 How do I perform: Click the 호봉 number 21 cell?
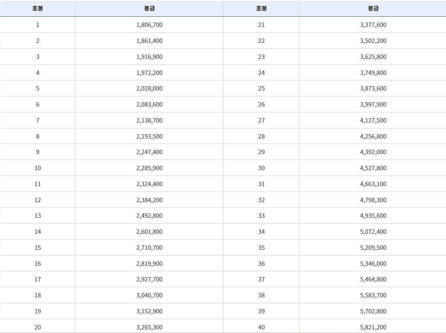tap(261, 25)
